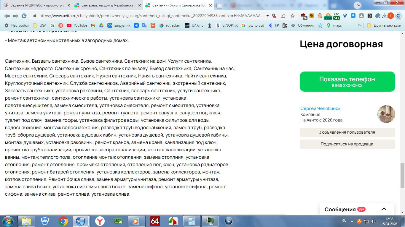
Task: Launch Google Chrome from the taskbar
Action: pos(63,221)
